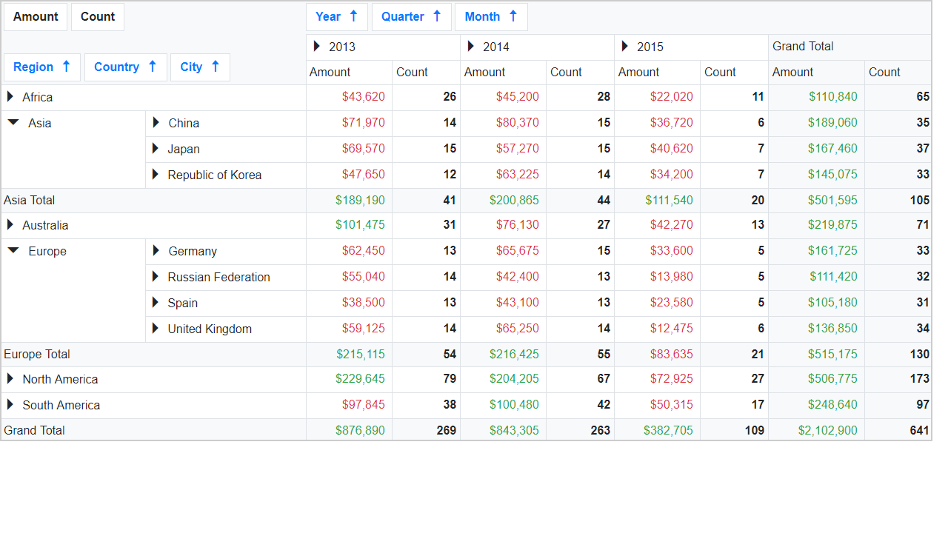
Task: Expand the United Kingdom row
Action: (156, 329)
